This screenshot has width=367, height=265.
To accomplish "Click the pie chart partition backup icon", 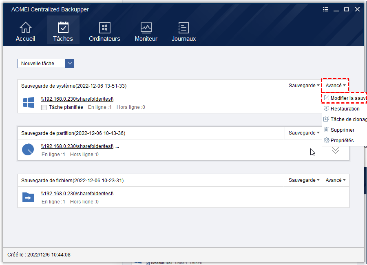I will tap(28, 149).
